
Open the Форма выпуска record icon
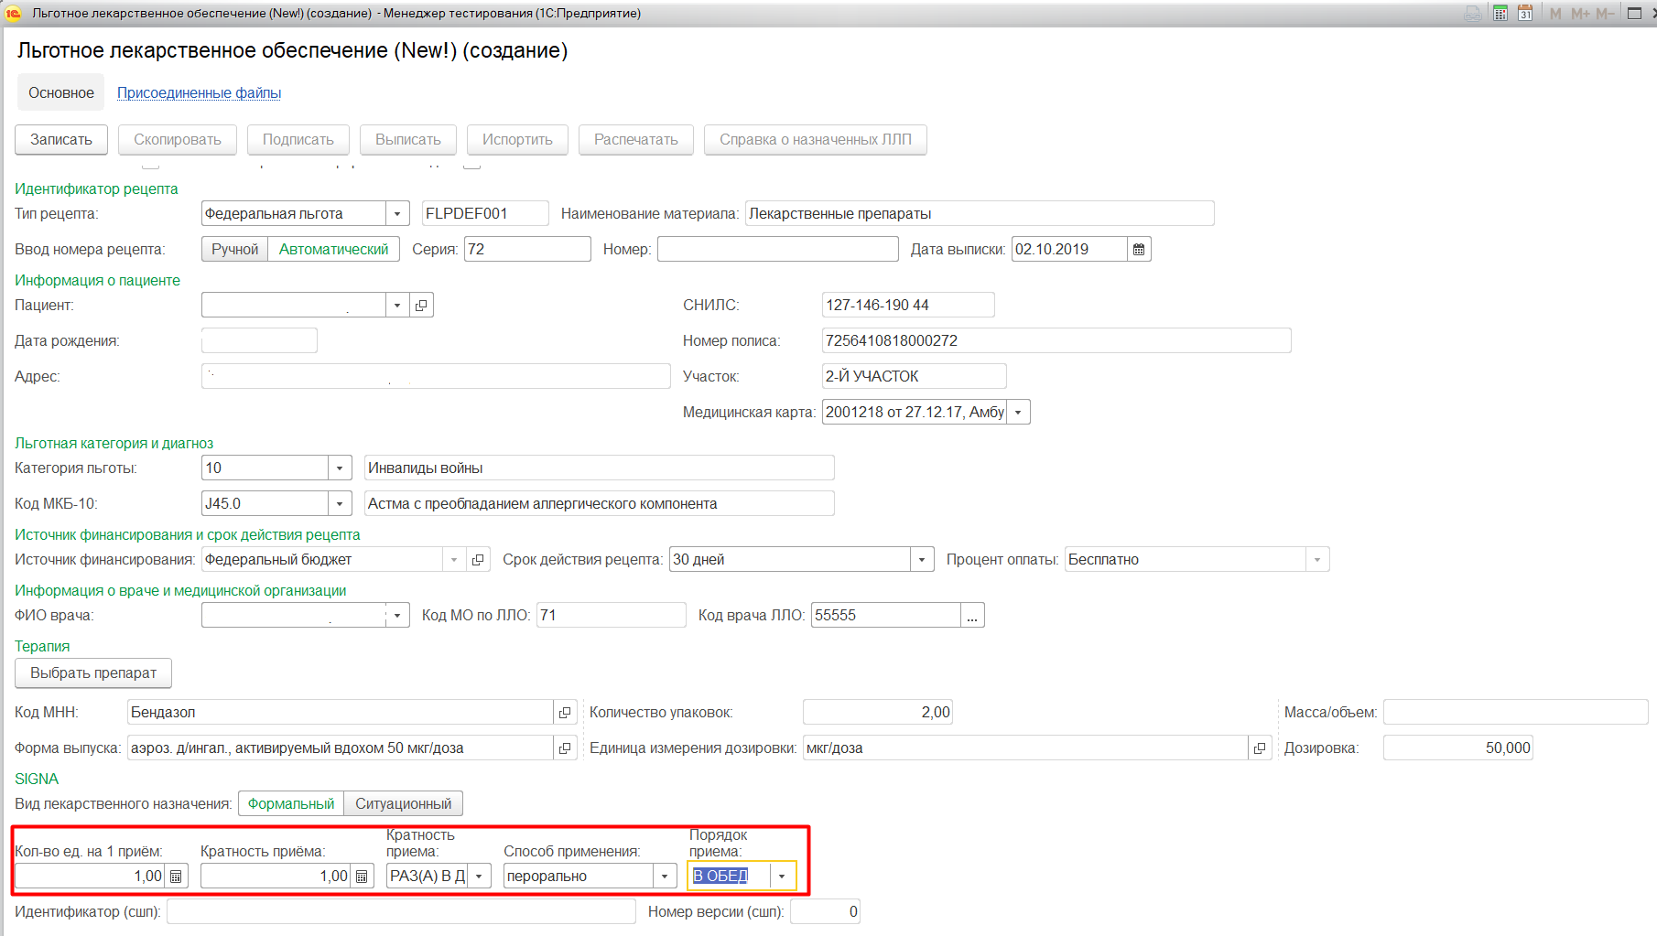565,748
